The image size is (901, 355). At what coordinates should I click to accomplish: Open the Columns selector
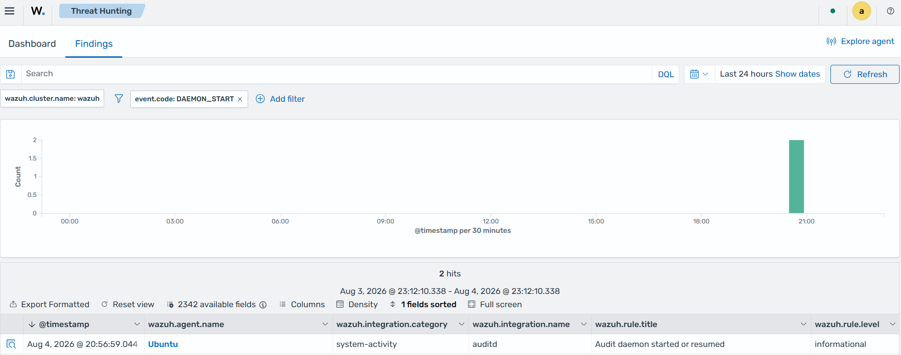pos(302,304)
